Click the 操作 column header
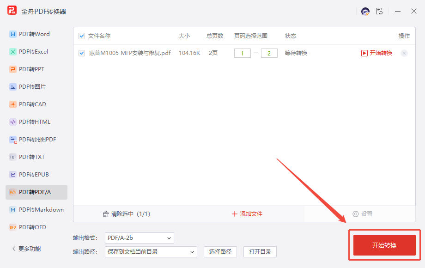This screenshot has width=425, height=268. tap(404, 36)
